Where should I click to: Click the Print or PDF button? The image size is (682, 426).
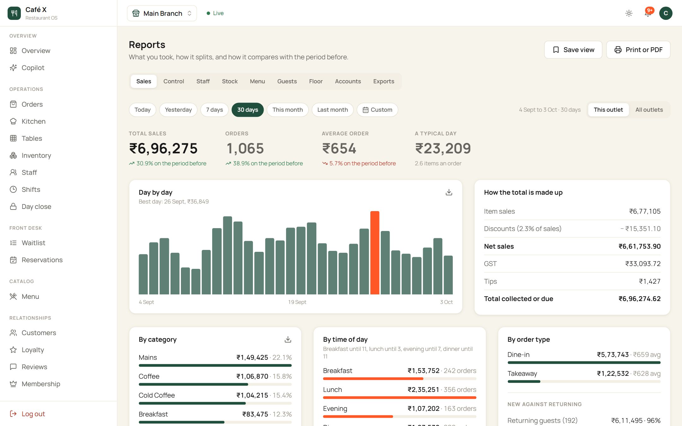(x=638, y=50)
